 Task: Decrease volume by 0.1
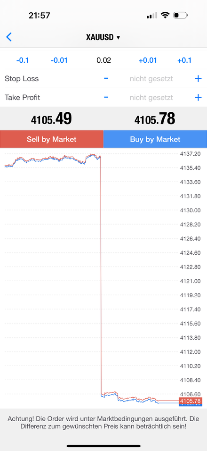click(23, 60)
